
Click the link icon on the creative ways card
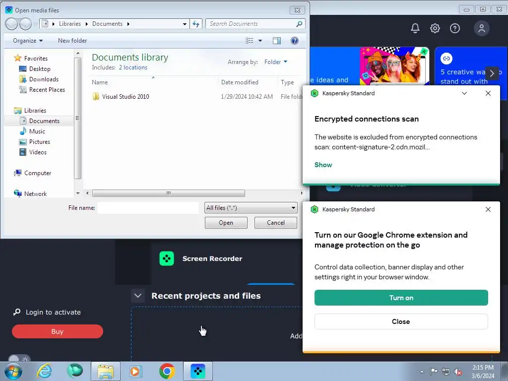point(446,59)
